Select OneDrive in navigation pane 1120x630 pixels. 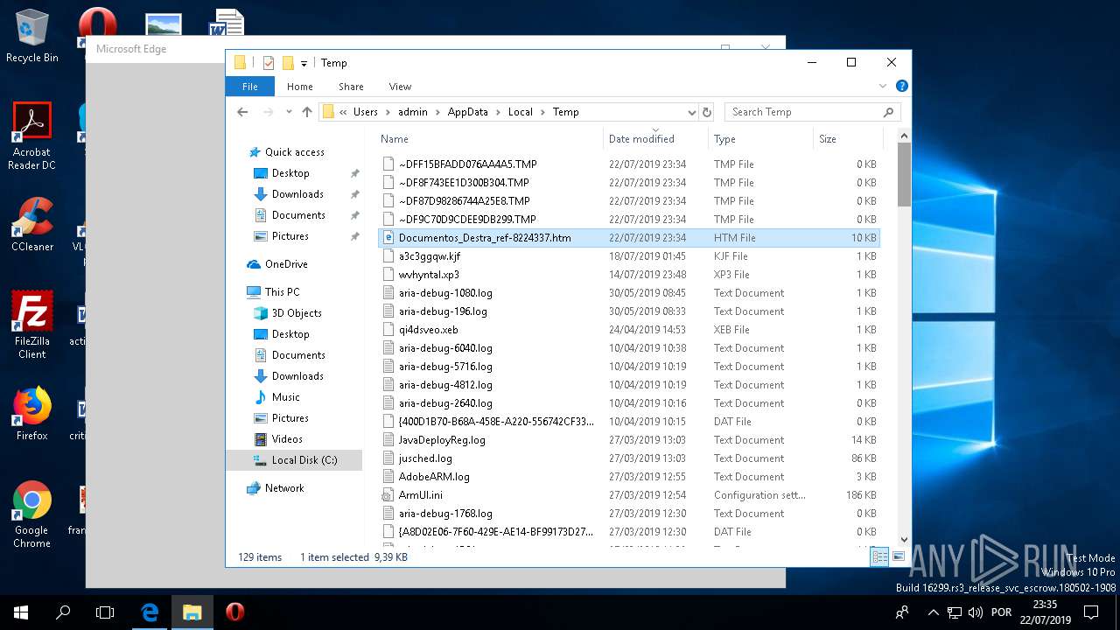(x=286, y=264)
